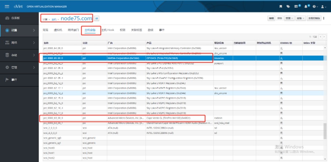Viewport: 331px width, 162px height.
Task: Click the switch-host icon beside node75.com
Action: click(x=97, y=19)
